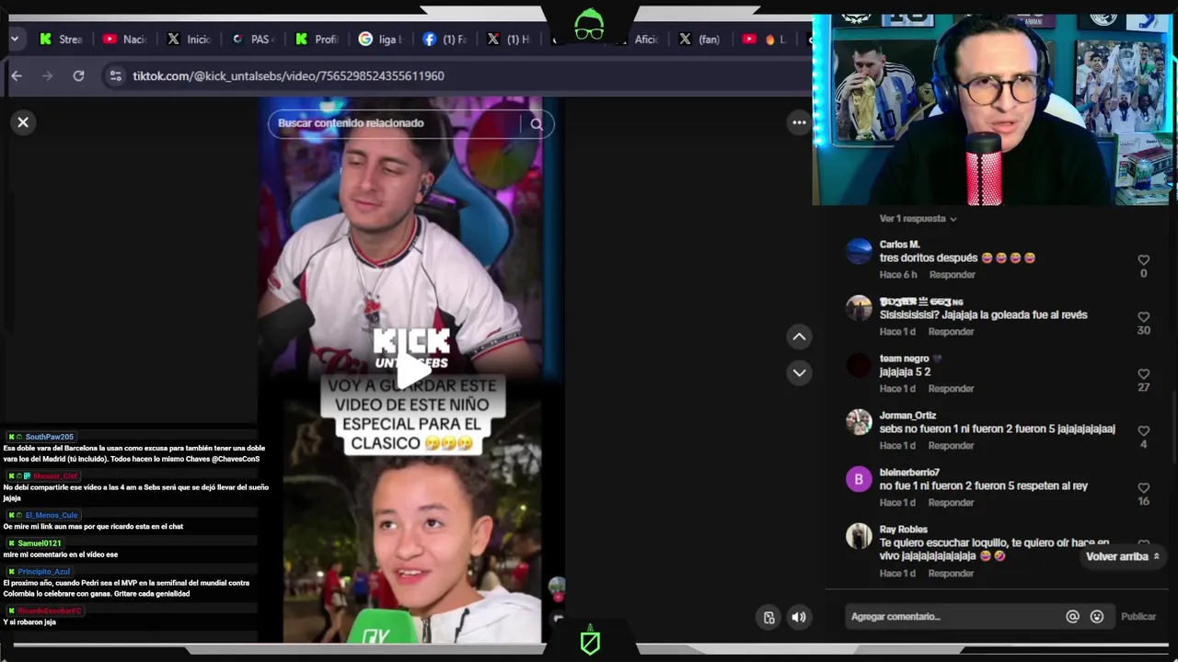
Task: Click the username Jorman_Ortiz
Action: coord(907,416)
